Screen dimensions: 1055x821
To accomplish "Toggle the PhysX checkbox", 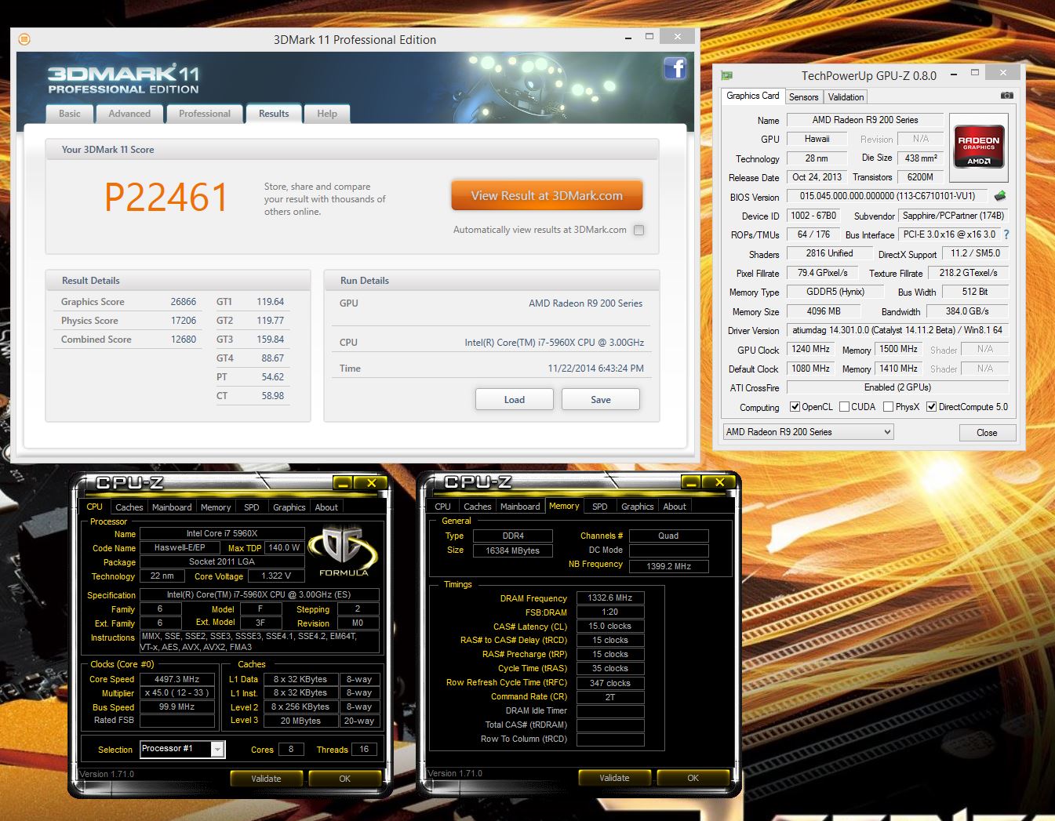I will 888,407.
